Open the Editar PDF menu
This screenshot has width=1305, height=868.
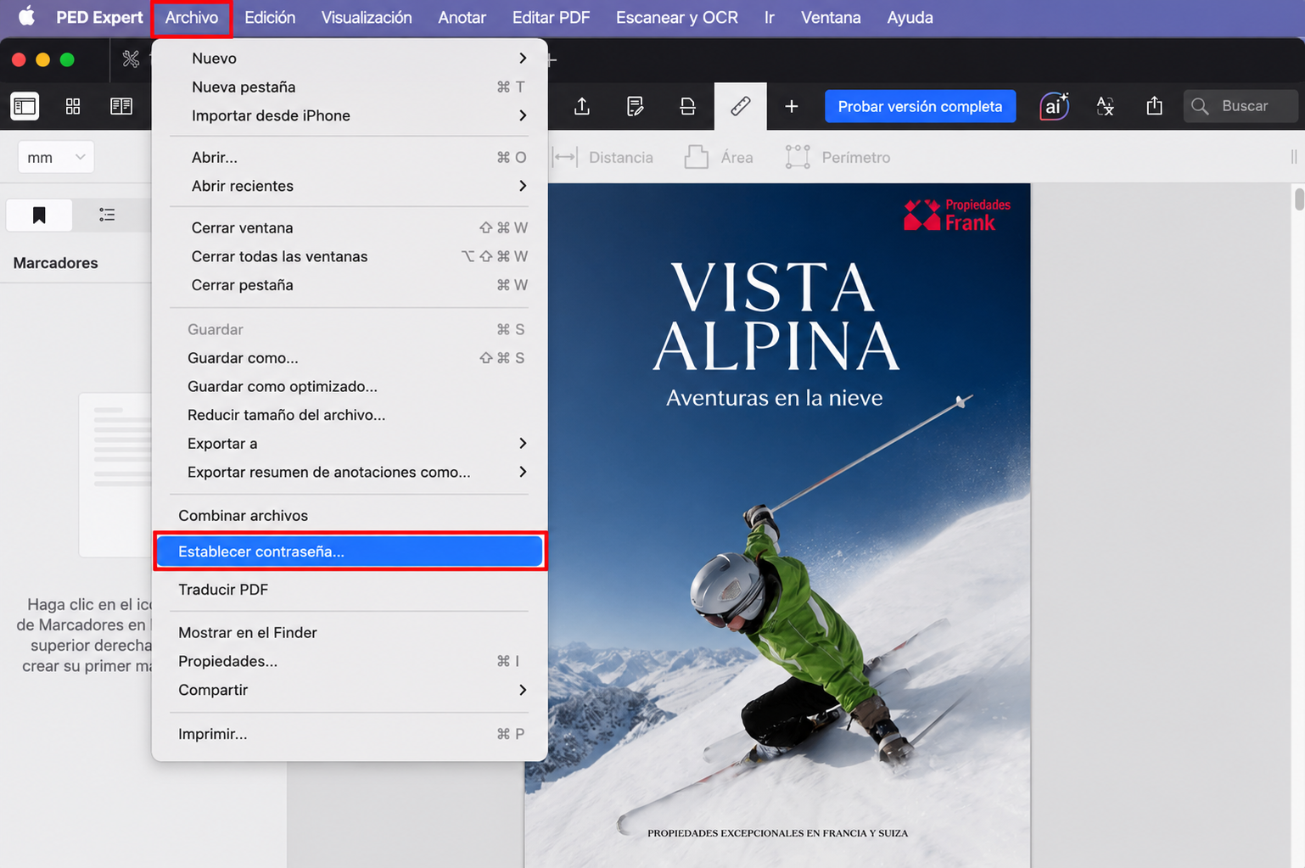coord(552,17)
